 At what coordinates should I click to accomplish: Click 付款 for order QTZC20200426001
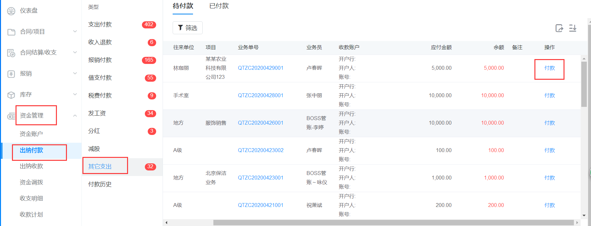550,123
